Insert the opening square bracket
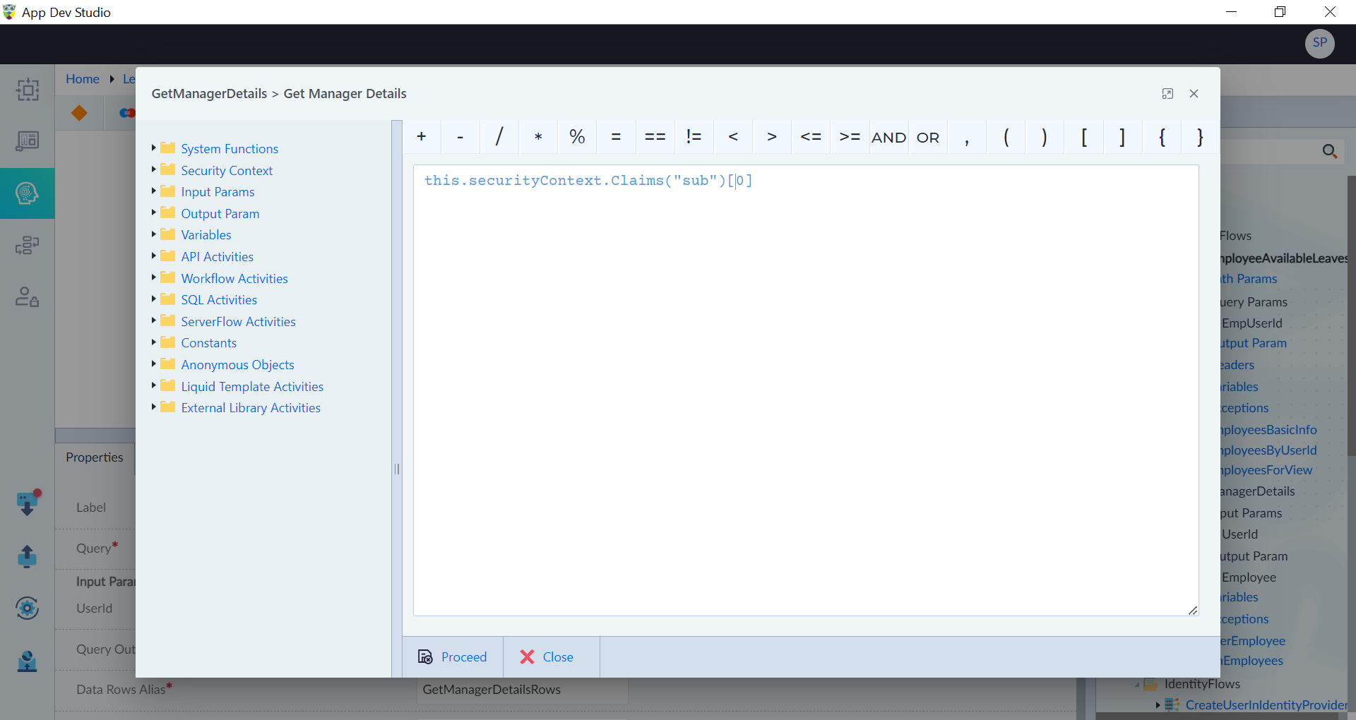Image resolution: width=1356 pixels, height=720 pixels. coord(1083,137)
